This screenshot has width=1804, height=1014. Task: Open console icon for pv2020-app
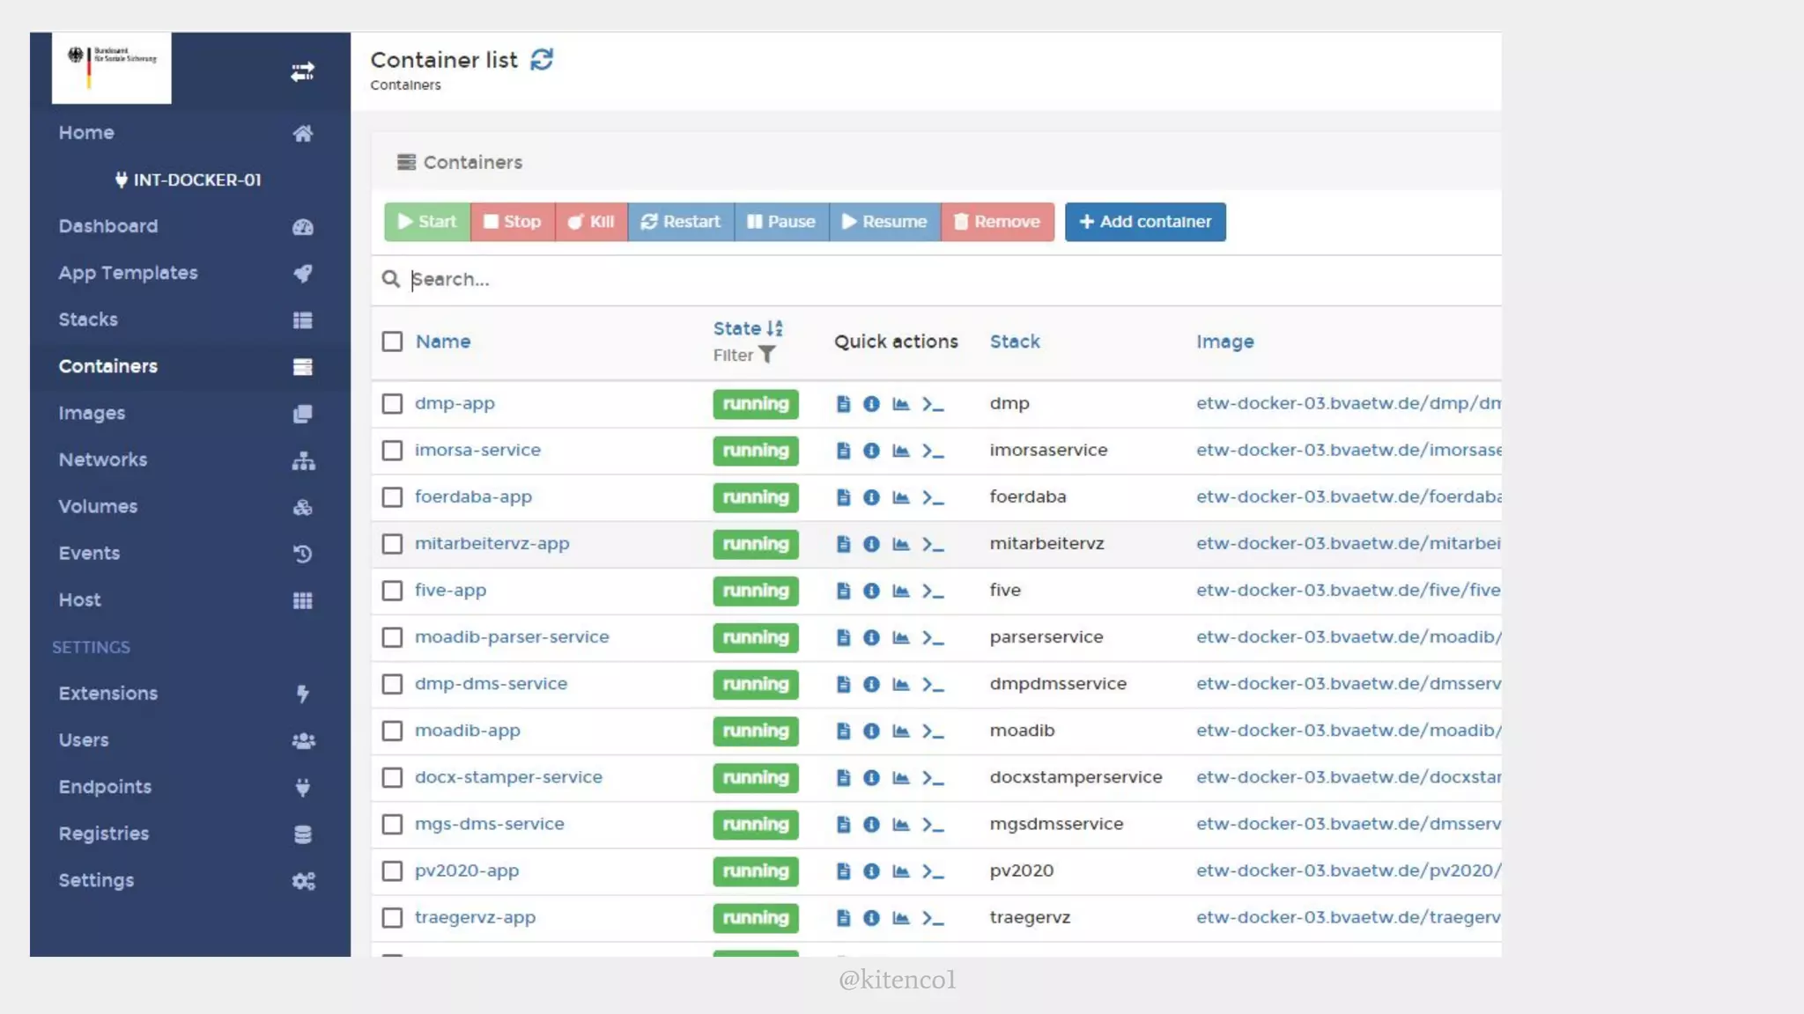(x=932, y=871)
